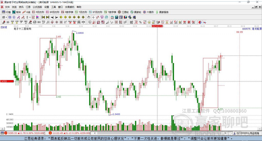This screenshot has width=262, height=141.
Task: Select the red pencil drawing tool
Action: pos(4,22)
